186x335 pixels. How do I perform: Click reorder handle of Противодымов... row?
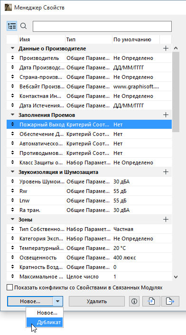point(13,153)
